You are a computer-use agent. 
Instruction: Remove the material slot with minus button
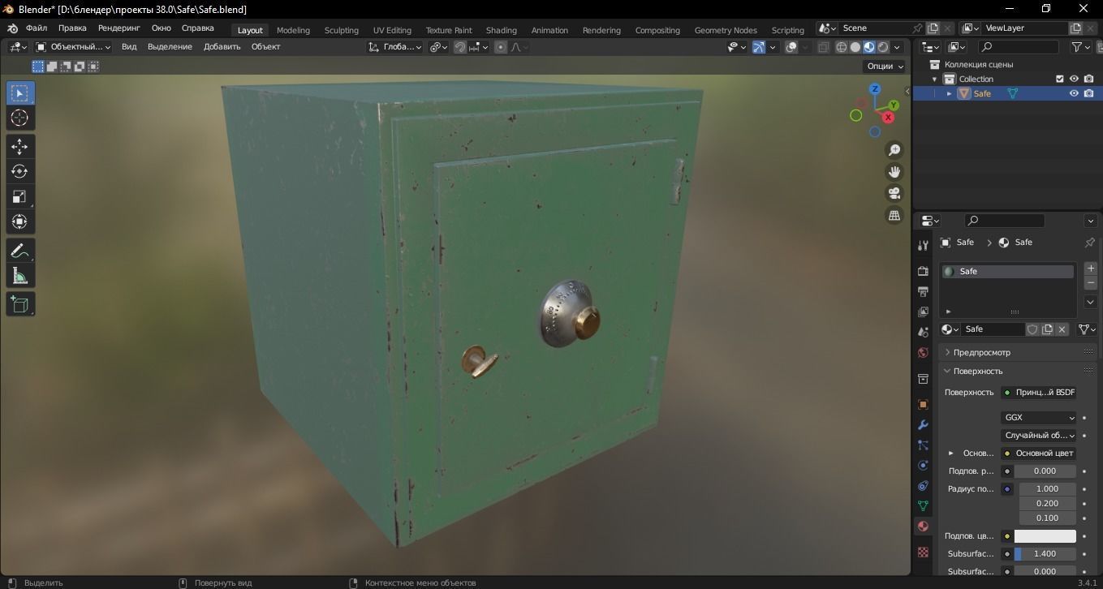point(1091,282)
